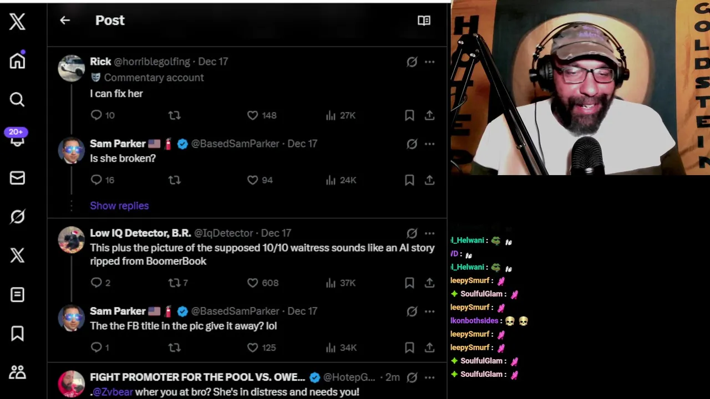Open Messages envelope icon

coord(17,177)
